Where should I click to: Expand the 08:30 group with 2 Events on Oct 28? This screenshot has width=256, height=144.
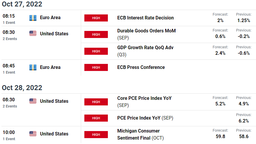10,102
